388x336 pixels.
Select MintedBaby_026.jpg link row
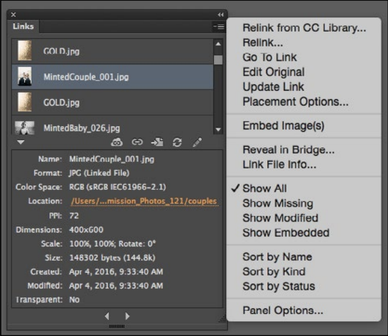[112, 126]
